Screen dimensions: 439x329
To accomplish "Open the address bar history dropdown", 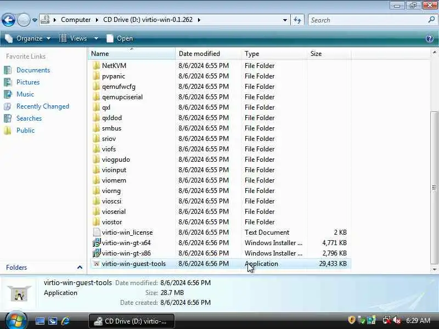I will click(x=285, y=20).
